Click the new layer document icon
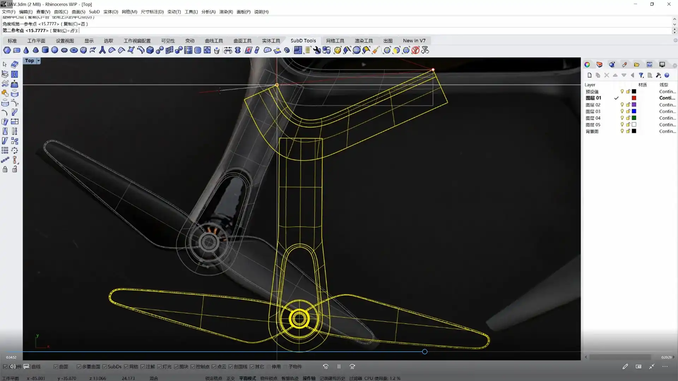The height and width of the screenshot is (381, 678). click(589, 75)
